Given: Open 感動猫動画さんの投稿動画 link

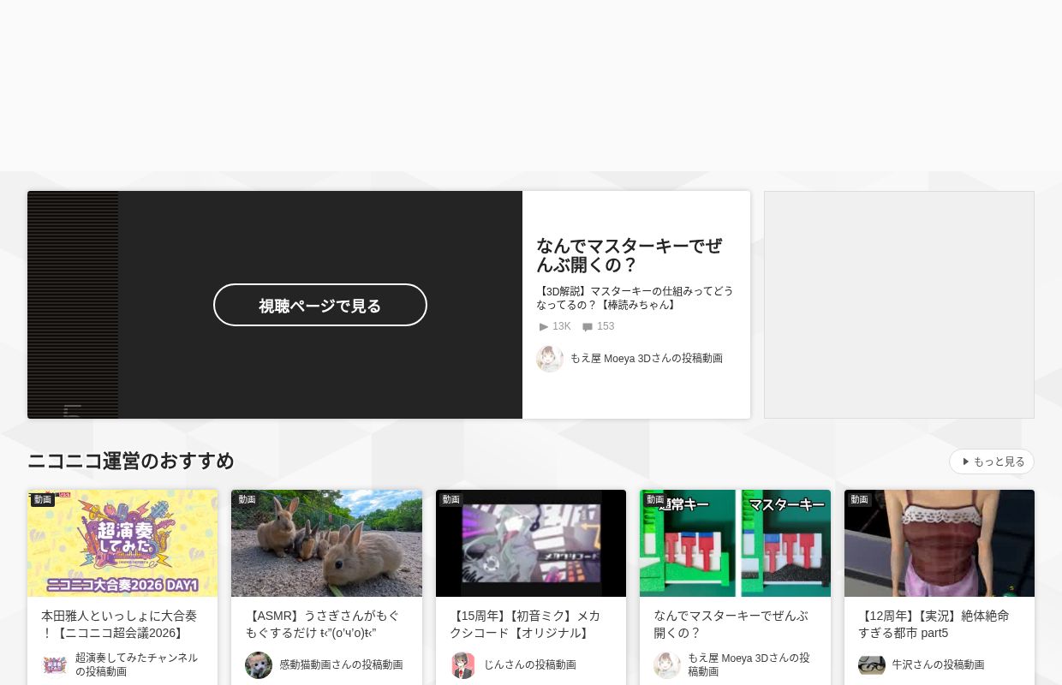Looking at the screenshot, I should [341, 664].
